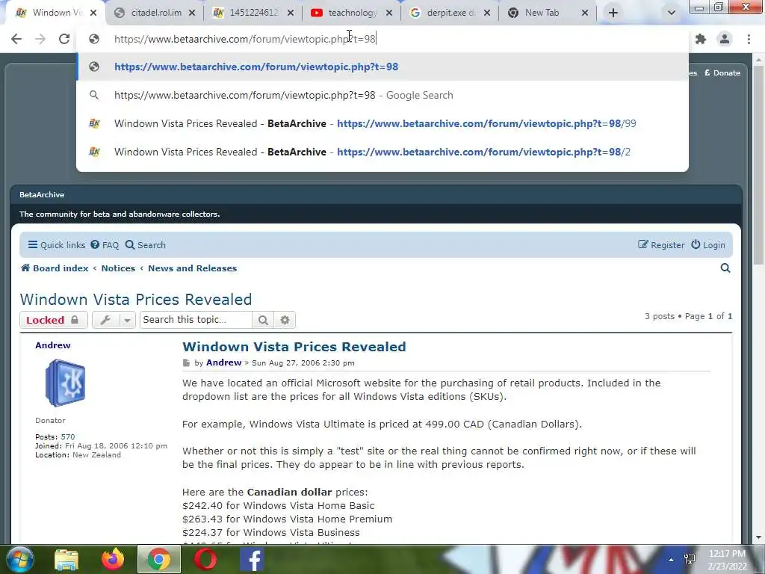
Task: Expand the topic tools dropdown arrow
Action: (127, 320)
